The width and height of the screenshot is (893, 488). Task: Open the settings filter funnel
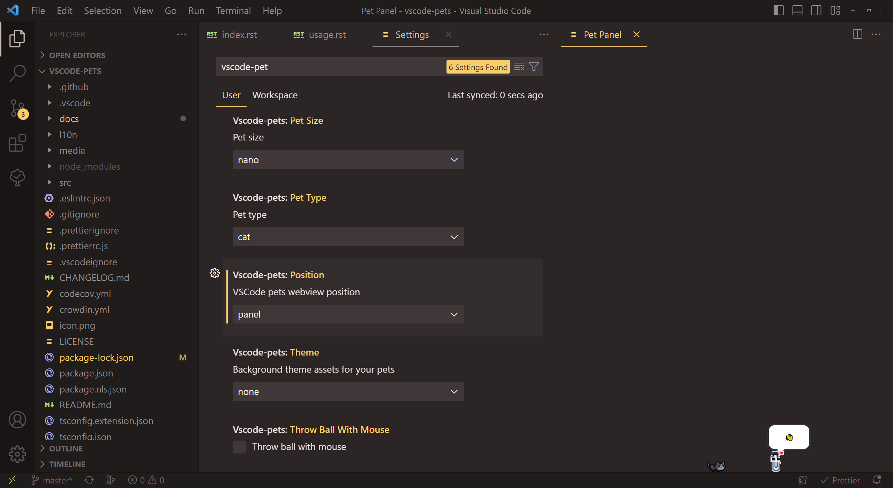point(534,67)
